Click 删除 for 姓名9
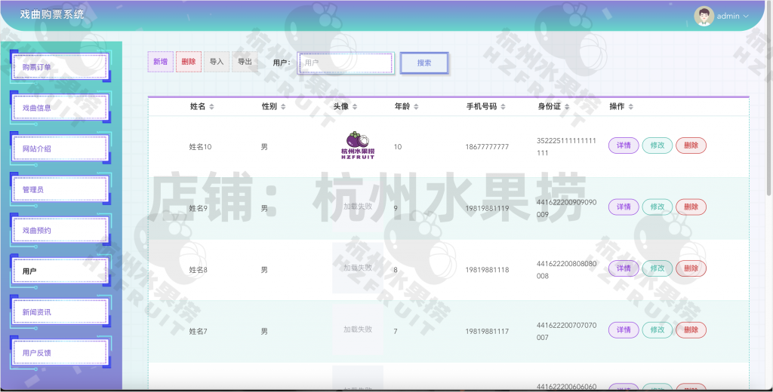 click(691, 207)
